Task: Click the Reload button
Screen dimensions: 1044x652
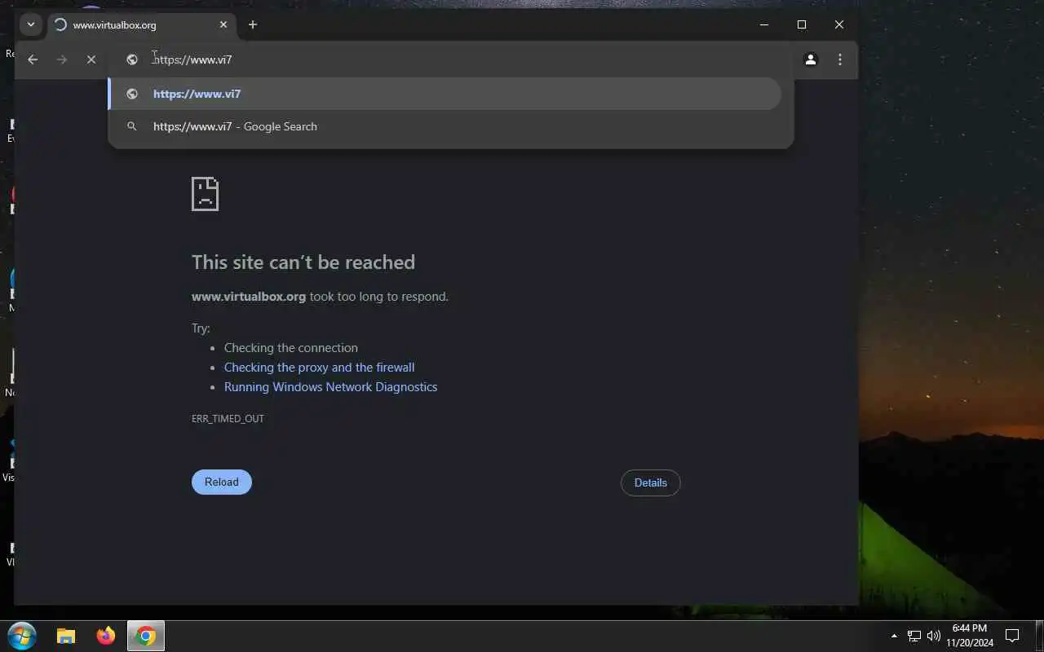Action: coord(222,482)
